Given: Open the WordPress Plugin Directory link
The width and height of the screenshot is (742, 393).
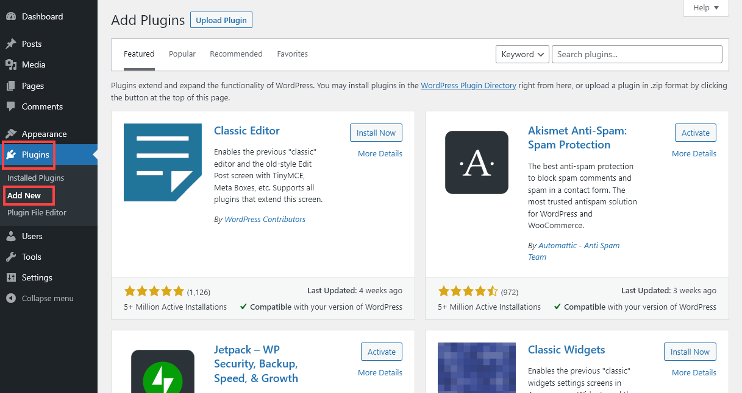Looking at the screenshot, I should (468, 85).
